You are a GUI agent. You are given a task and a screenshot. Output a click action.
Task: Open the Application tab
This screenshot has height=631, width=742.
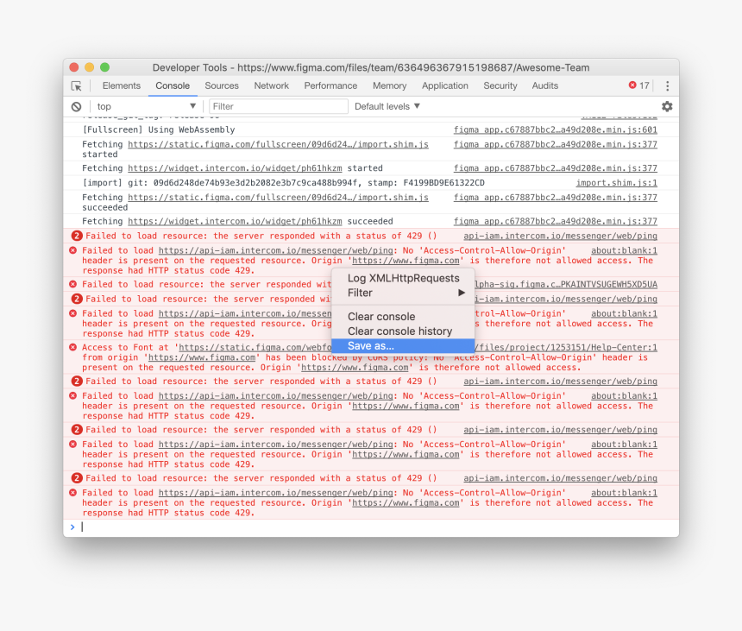(x=445, y=85)
